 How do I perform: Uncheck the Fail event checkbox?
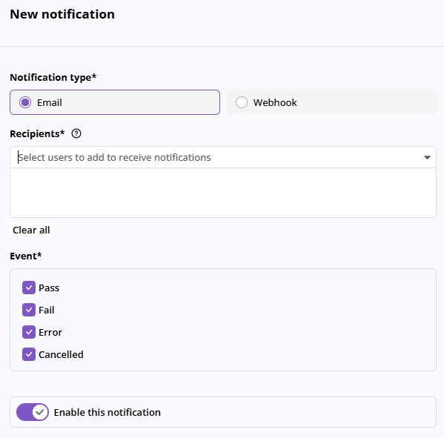tap(29, 310)
